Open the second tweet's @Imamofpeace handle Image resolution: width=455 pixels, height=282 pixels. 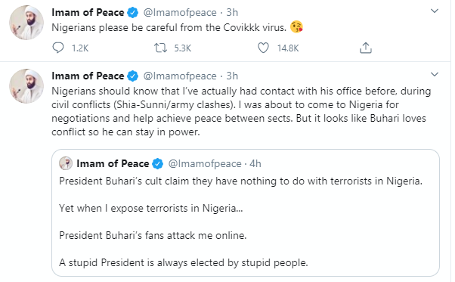[180, 76]
